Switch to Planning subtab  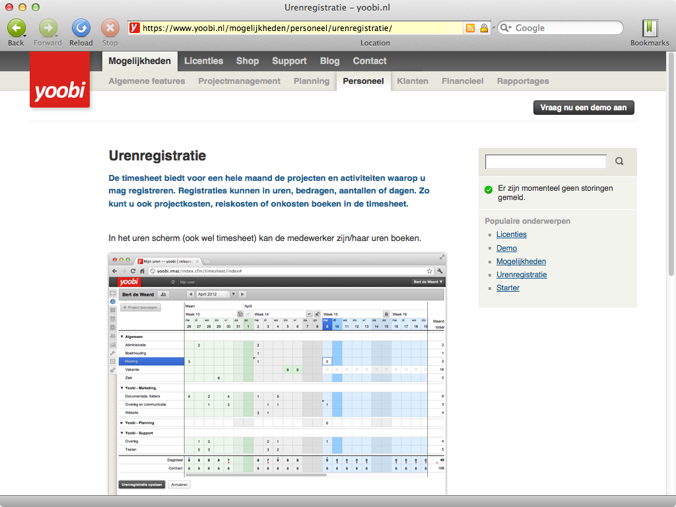click(x=312, y=81)
